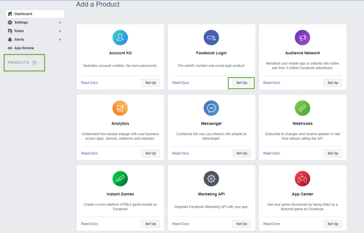Click the 'Add a Product' page heading
Image resolution: width=364 pixels, height=233 pixels.
tap(98, 4)
